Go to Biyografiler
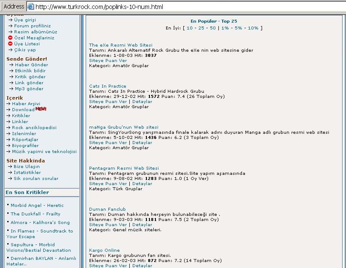Screen dimensions: 346x268 coord(25,145)
